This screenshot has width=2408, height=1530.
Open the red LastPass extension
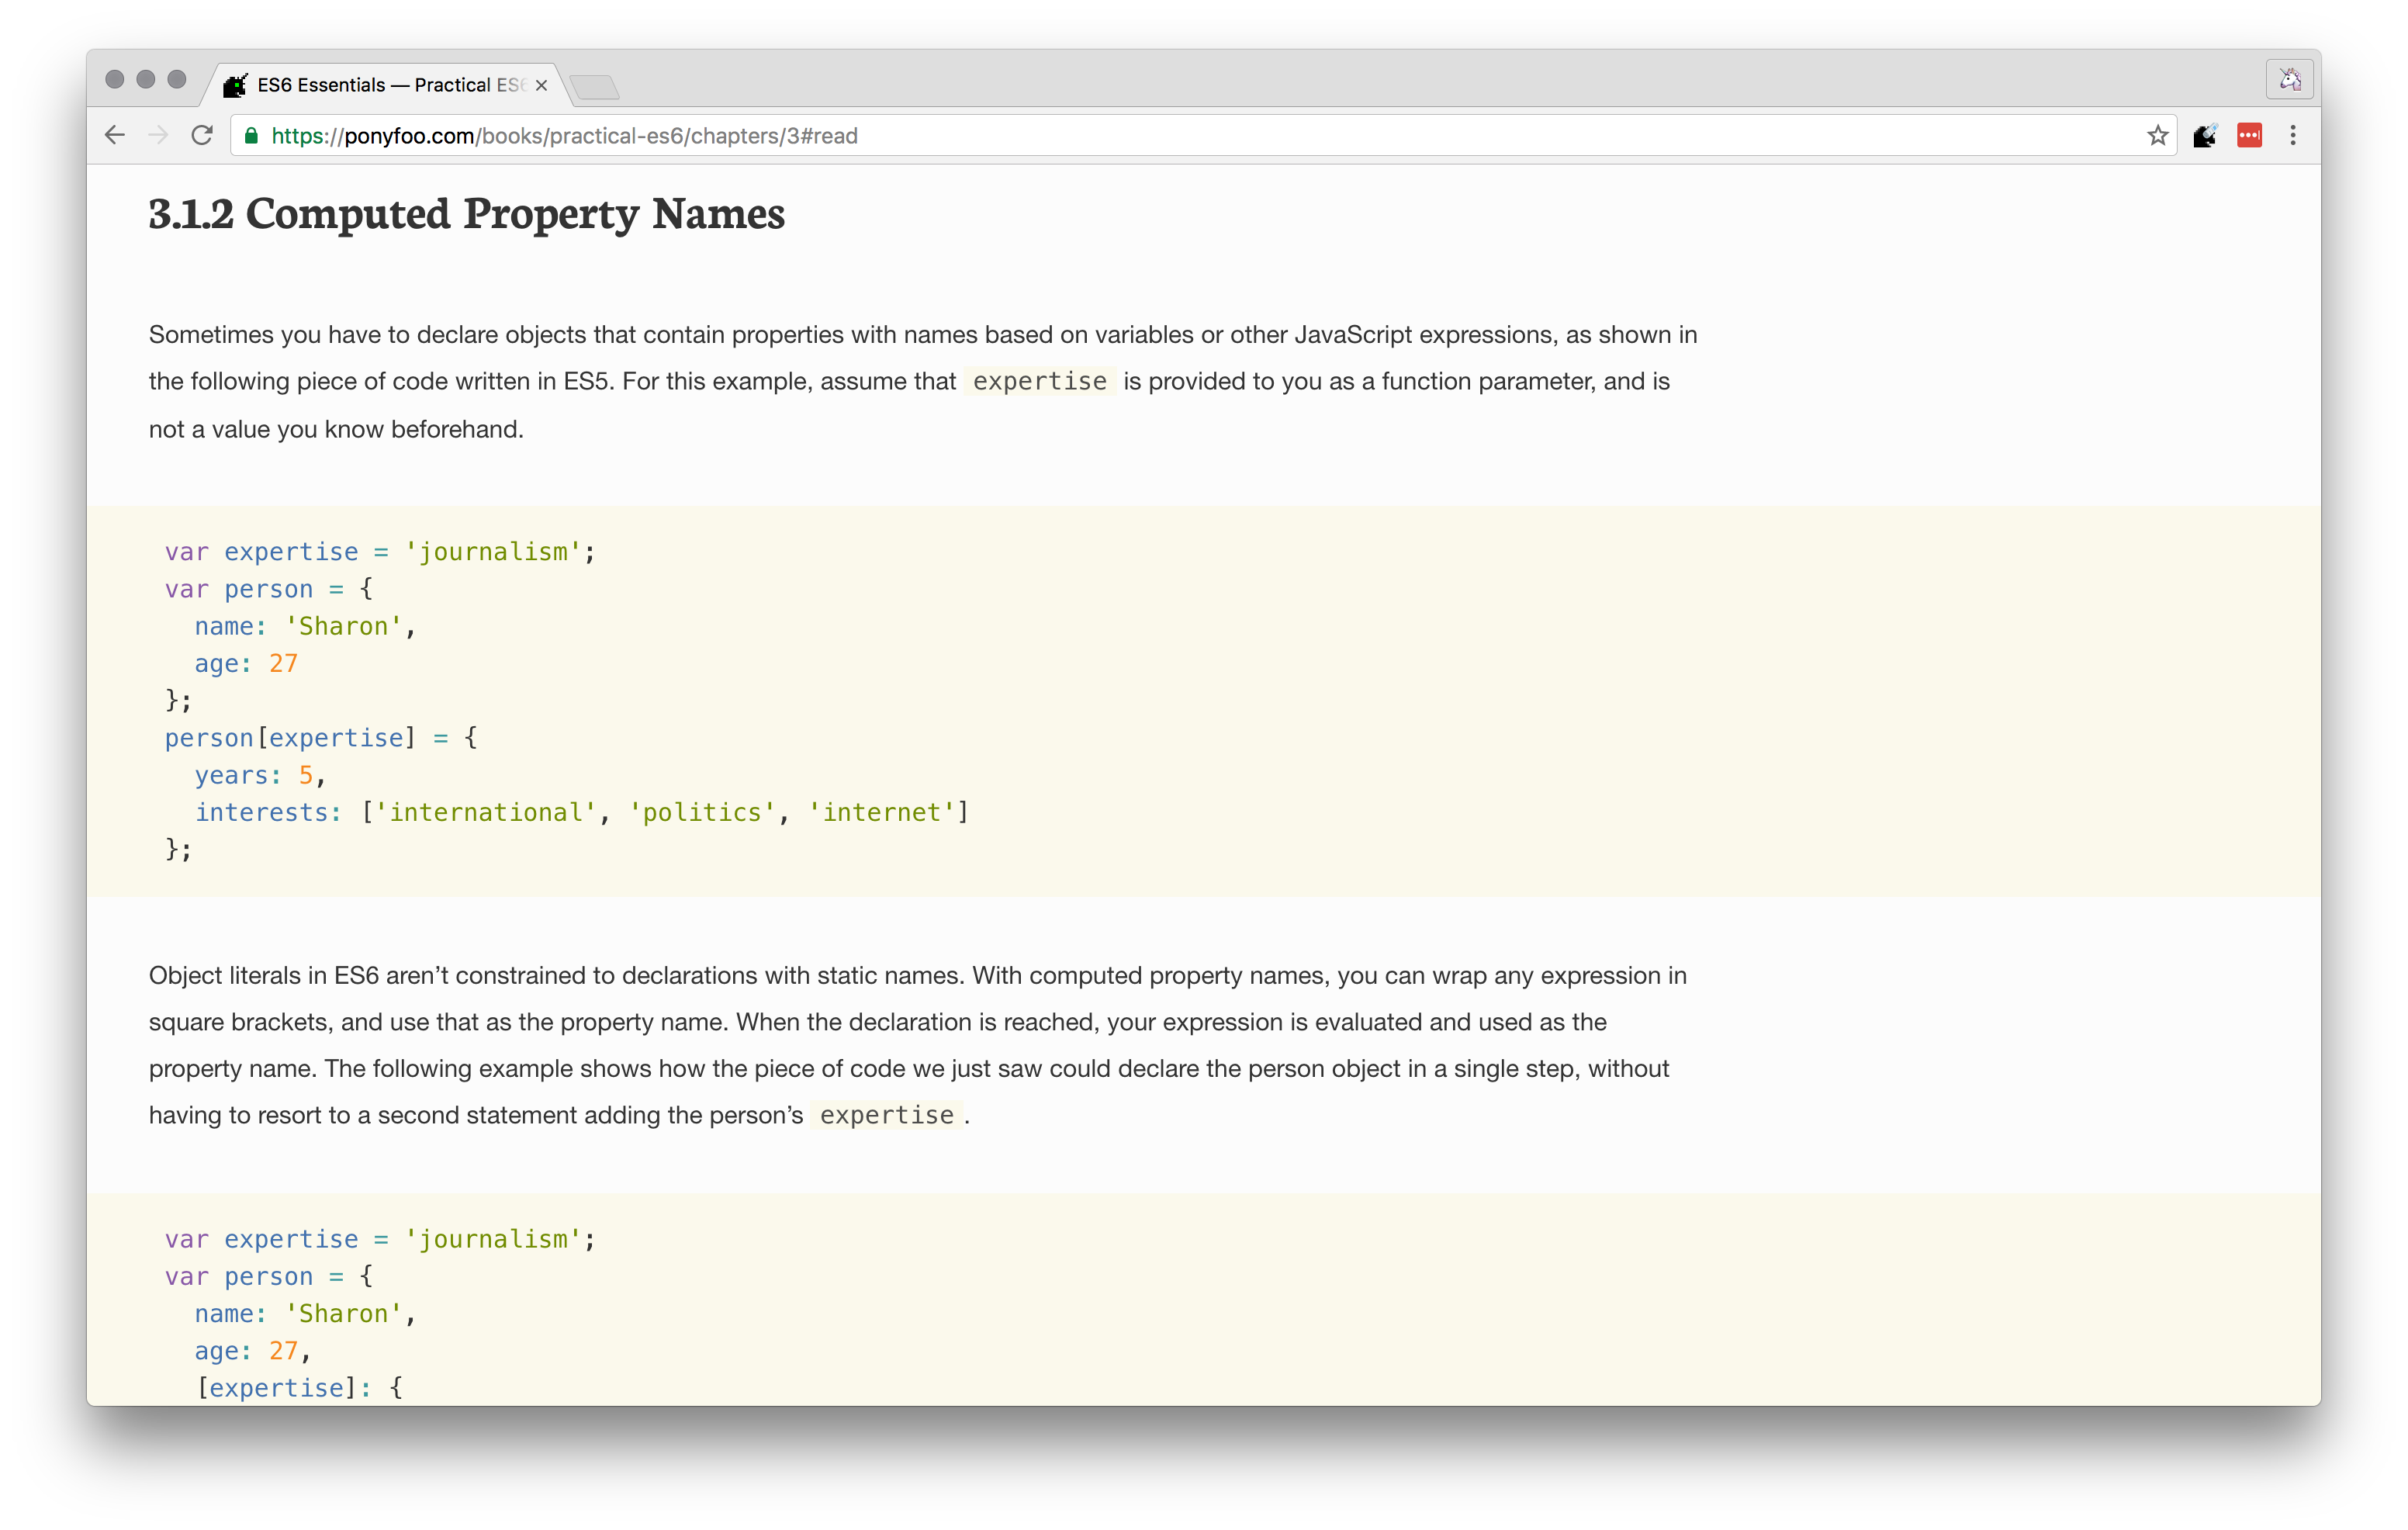point(2249,136)
